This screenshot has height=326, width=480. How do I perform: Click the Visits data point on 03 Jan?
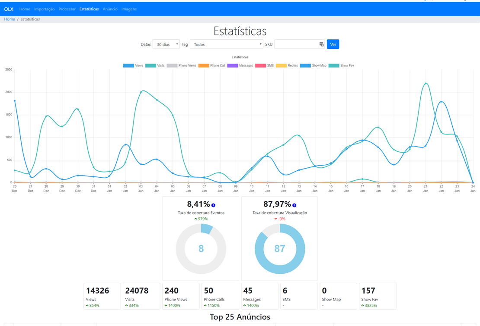click(141, 92)
